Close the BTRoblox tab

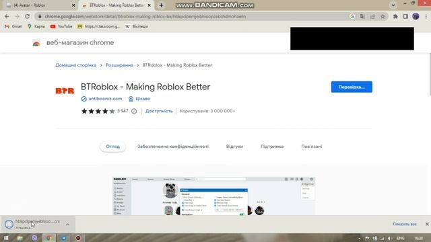point(150,5)
